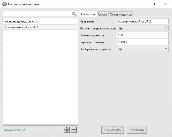The width and height of the screenshot is (172, 137).
Task: Add a new cosmetic layer with plus icon
Action: click(67, 130)
